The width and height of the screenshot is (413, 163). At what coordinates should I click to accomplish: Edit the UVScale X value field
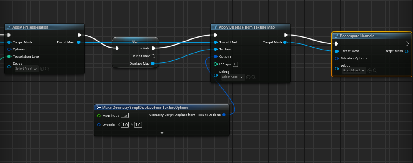(x=125, y=125)
